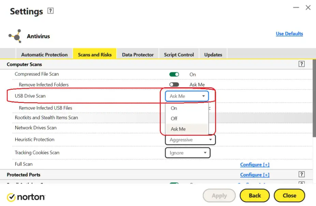Expand the Heuristic Protection Aggressive dropdown
Viewport: 316px width, 206px height.
190,140
